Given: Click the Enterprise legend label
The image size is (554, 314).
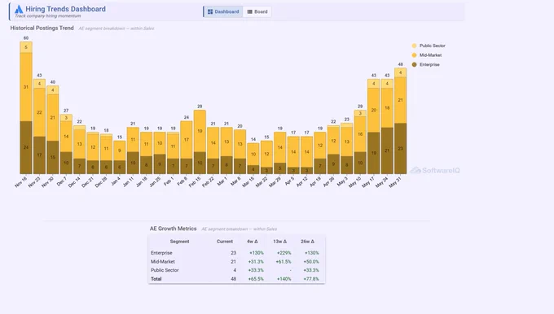Looking at the screenshot, I should (x=429, y=64).
